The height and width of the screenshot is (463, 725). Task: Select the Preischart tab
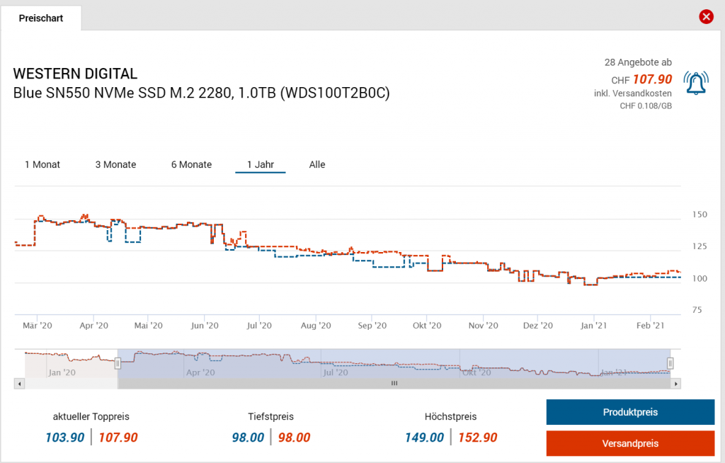pyautogui.click(x=41, y=18)
